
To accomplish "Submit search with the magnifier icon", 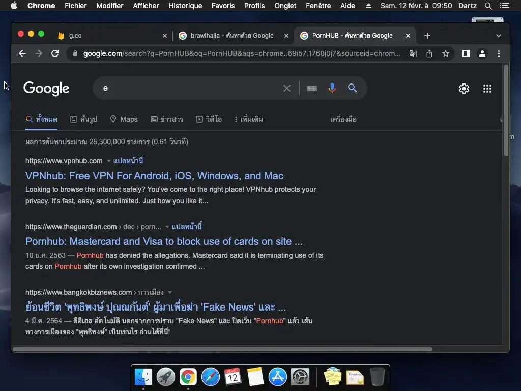I will coord(352,88).
